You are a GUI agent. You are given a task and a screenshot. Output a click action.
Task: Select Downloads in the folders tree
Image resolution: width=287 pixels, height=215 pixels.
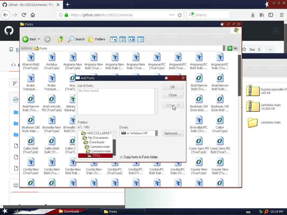point(94,142)
